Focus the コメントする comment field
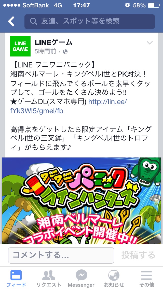163x289 pixels. [61, 255]
